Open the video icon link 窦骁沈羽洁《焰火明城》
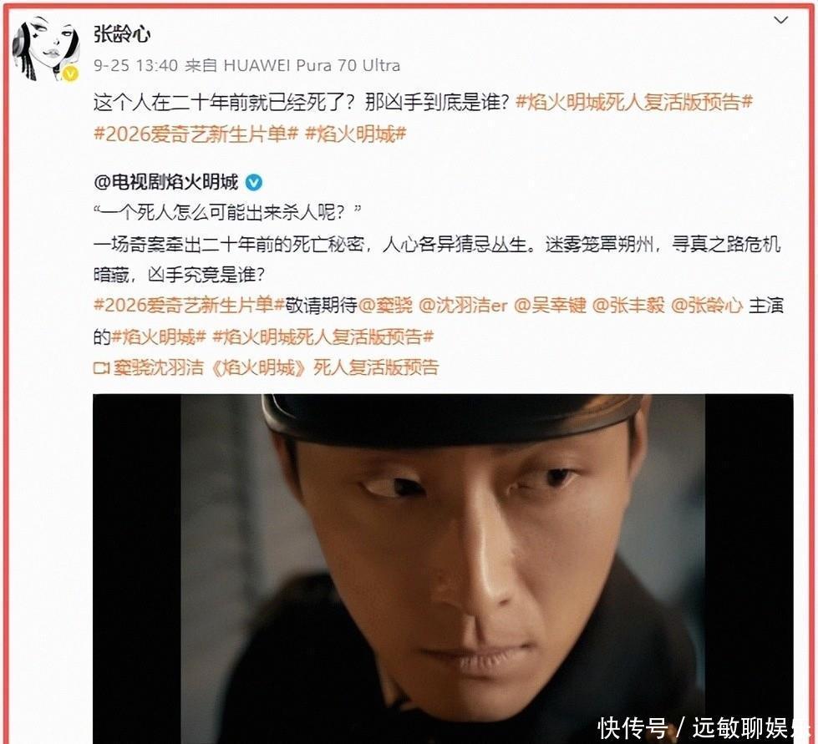Screen dimensions: 818x744 click(x=266, y=367)
